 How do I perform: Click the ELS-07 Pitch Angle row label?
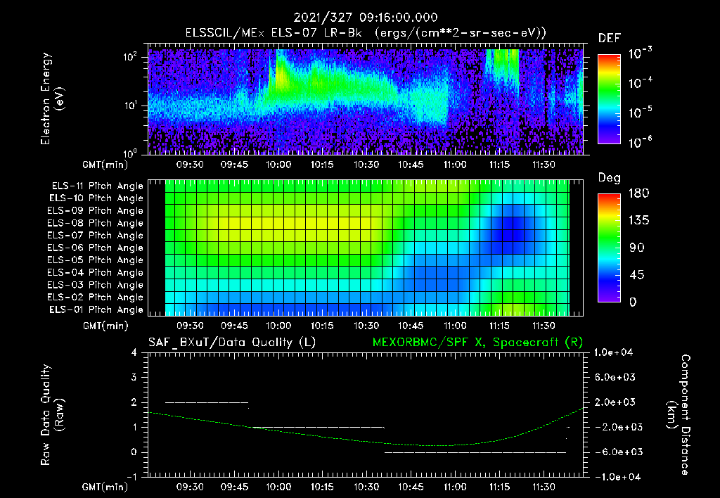click(x=95, y=235)
